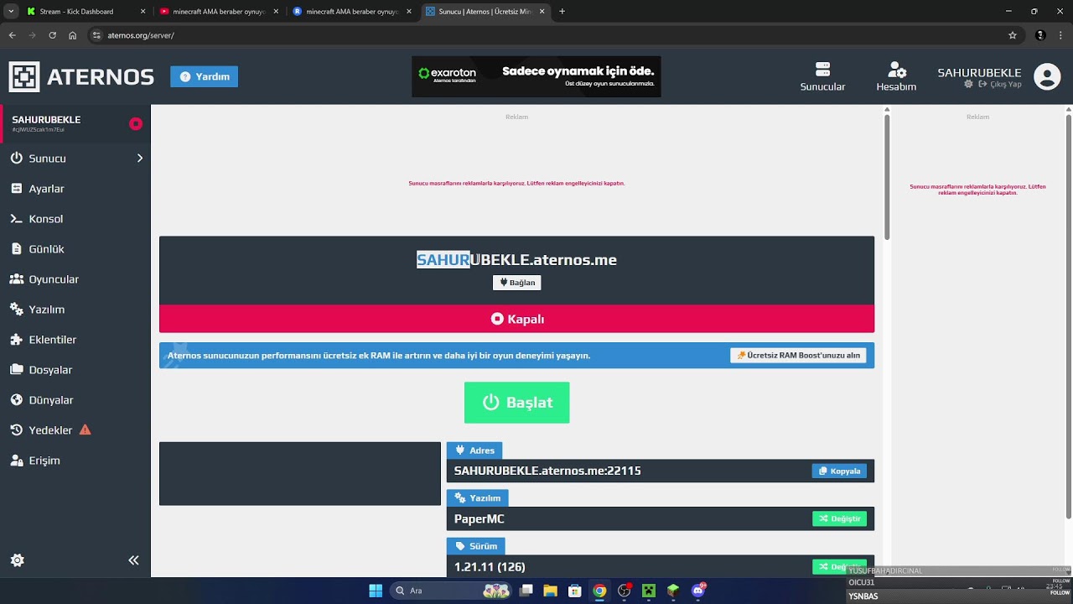Change version via Sürüm Değiştir button

(x=839, y=566)
